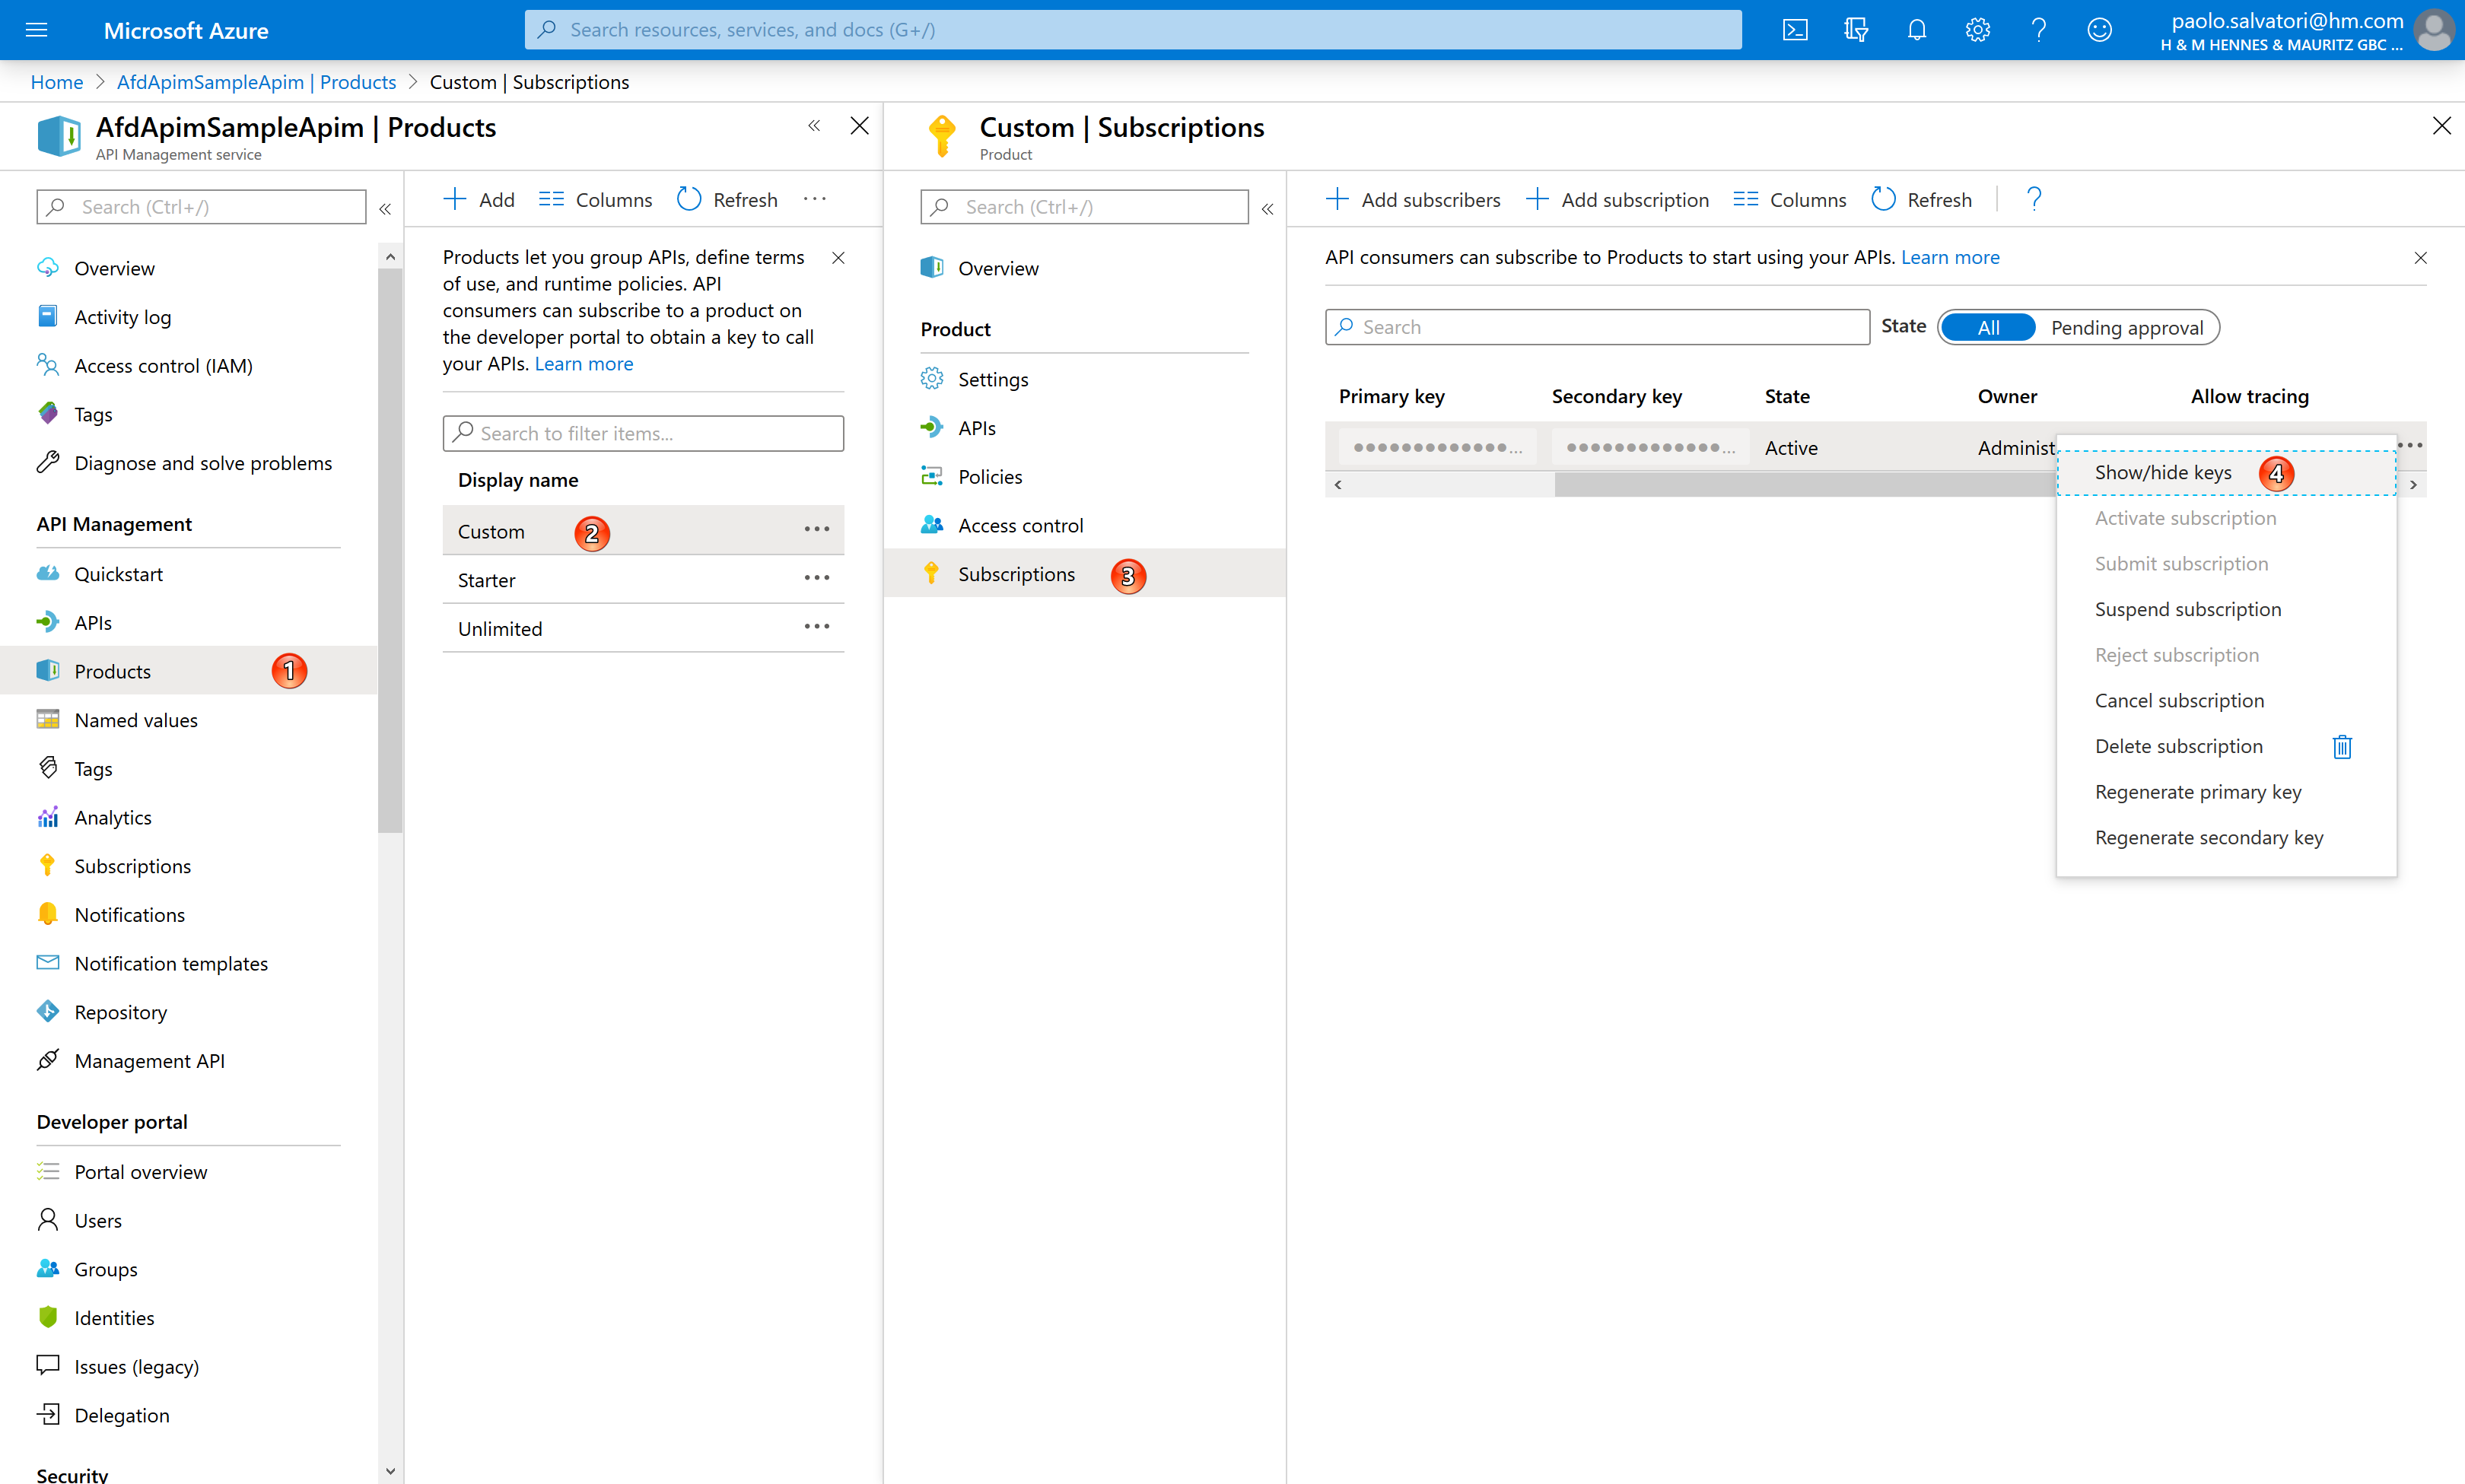Open the more options ellipsis for Starter product
Screen dimensions: 2465x1484
[x=817, y=578]
